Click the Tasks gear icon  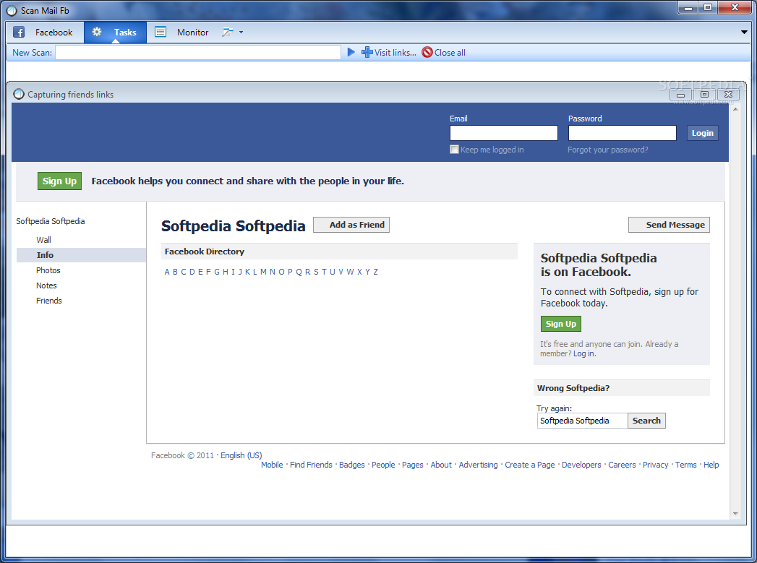(x=97, y=32)
